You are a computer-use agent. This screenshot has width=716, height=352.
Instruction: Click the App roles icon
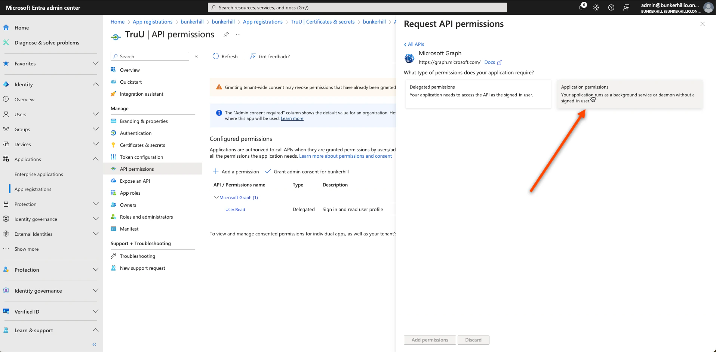pyautogui.click(x=113, y=193)
